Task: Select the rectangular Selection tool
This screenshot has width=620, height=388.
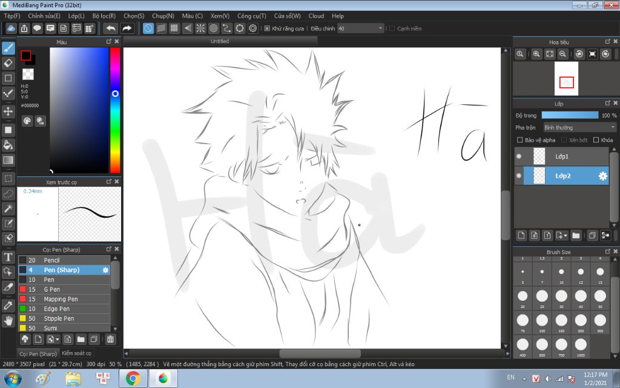Action: [8, 179]
